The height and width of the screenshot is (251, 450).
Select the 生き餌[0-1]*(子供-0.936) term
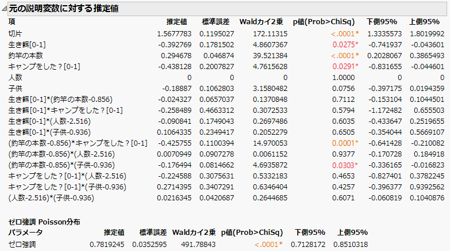click(49, 132)
